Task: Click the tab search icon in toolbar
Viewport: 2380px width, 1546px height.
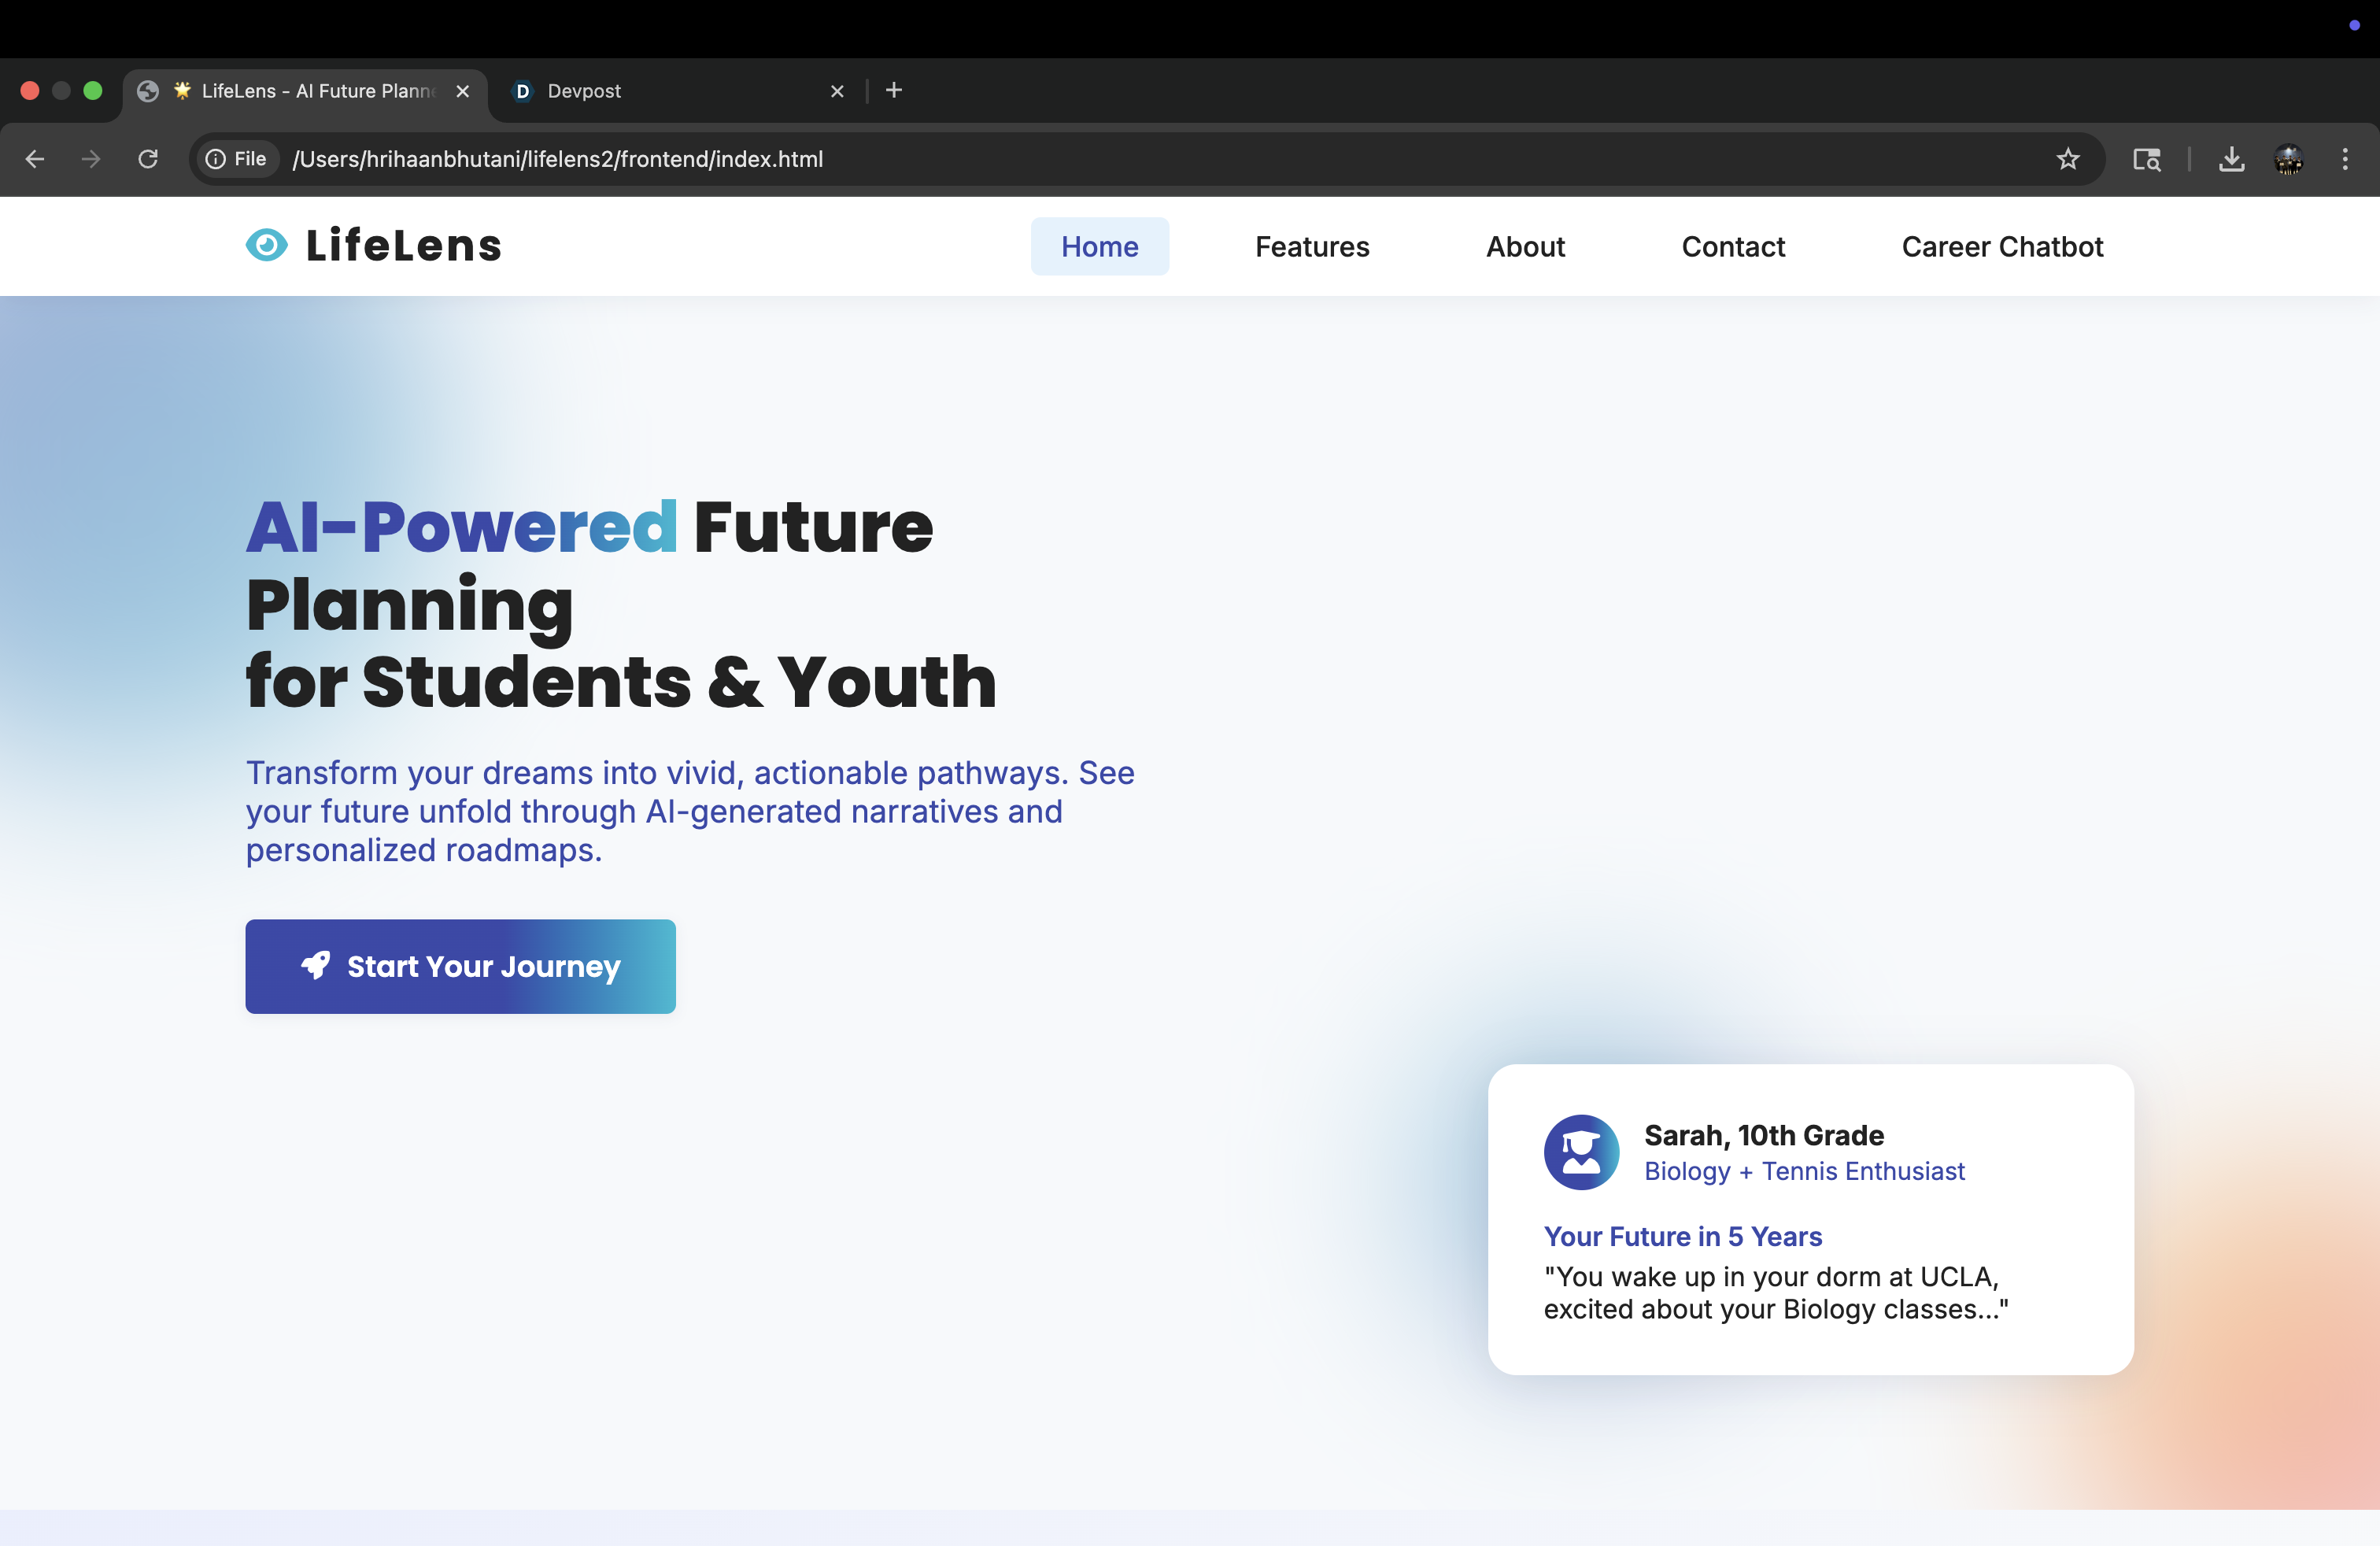Action: coord(2146,159)
